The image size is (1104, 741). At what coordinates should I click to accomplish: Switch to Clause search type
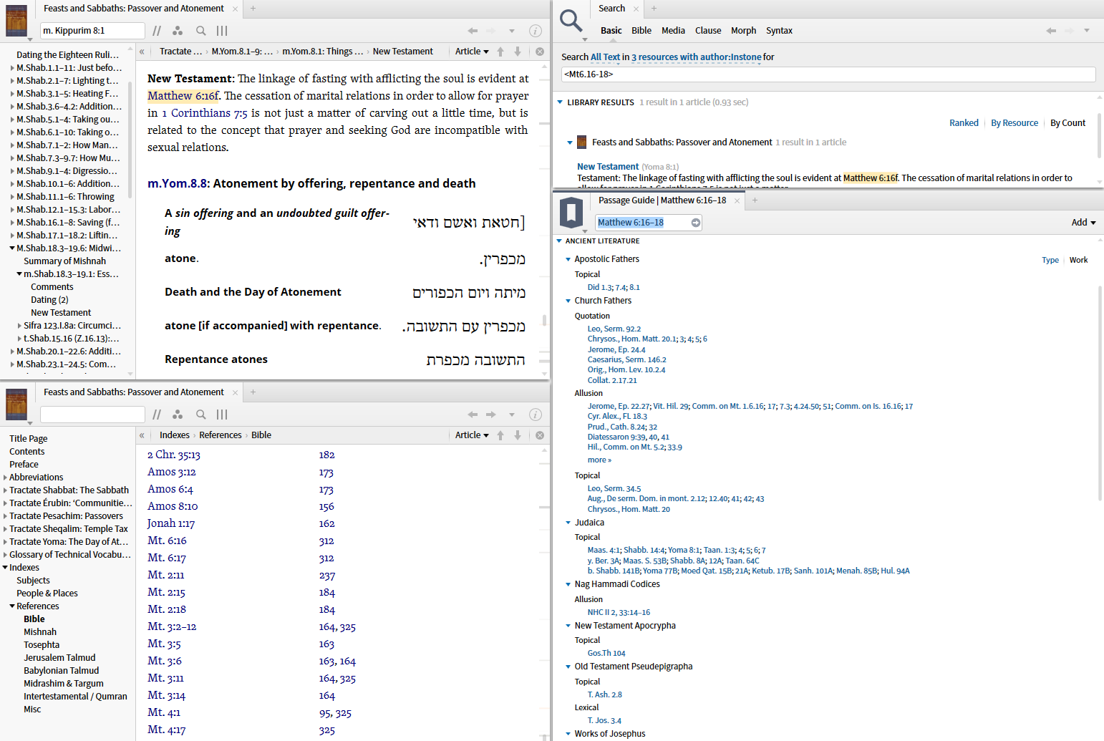[x=708, y=31]
